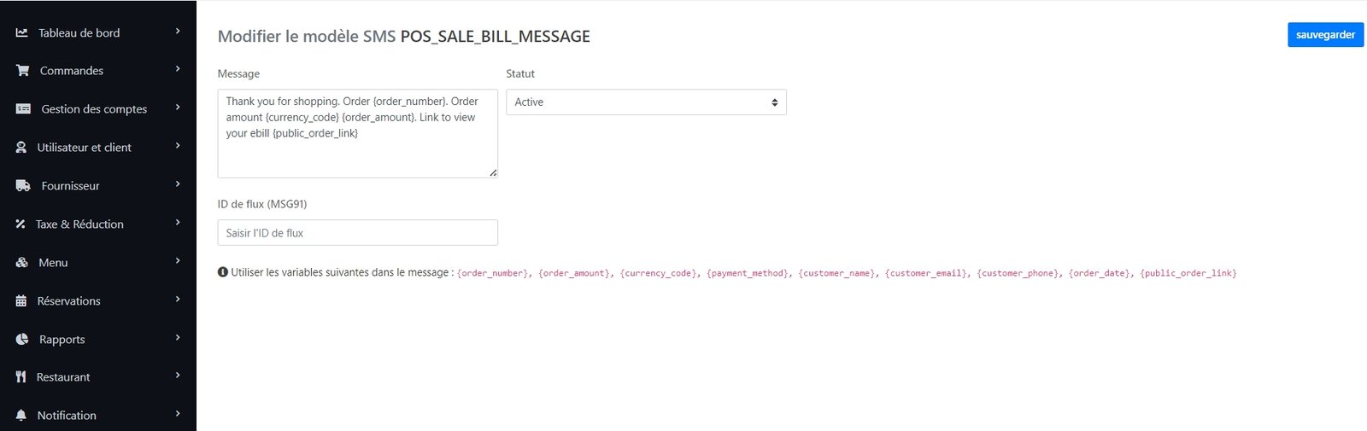Expand the Menu sidebar chevron

coord(178,261)
